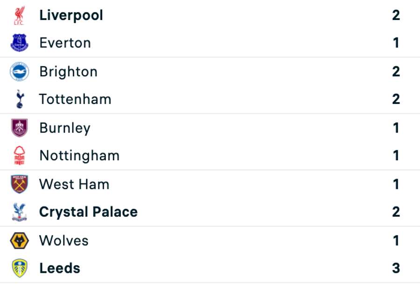Click the Wolves wolf-head crest
This screenshot has width=420, height=284.
click(x=18, y=241)
